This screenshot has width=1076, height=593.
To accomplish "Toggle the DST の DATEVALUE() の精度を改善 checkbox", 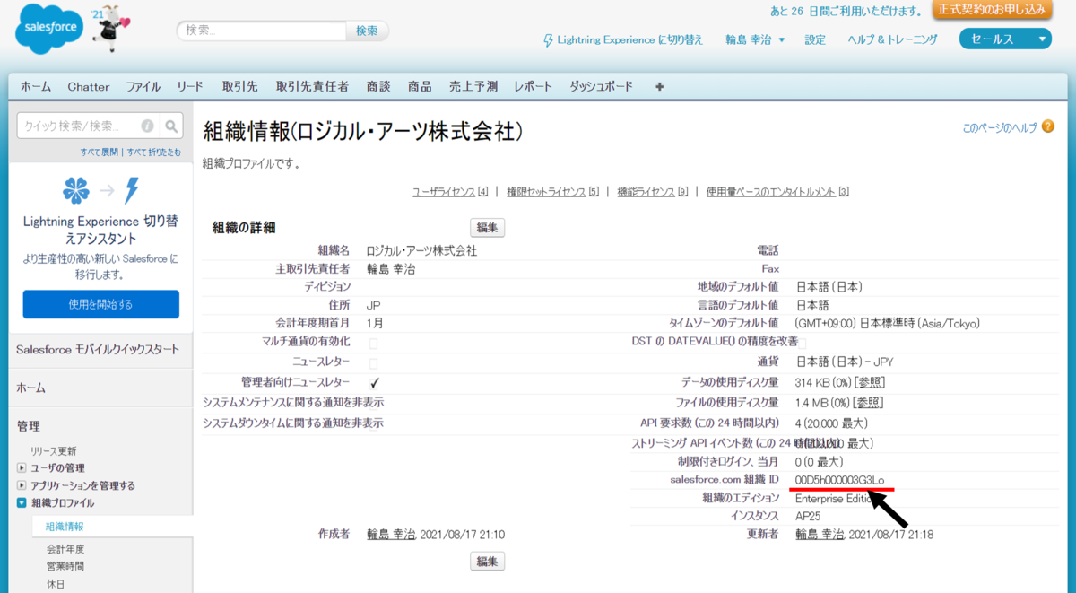I will point(802,342).
